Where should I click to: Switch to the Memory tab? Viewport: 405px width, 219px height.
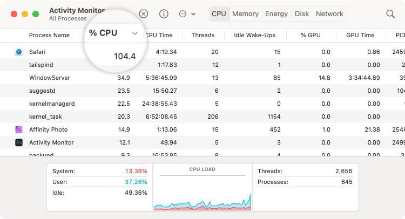[245, 14]
